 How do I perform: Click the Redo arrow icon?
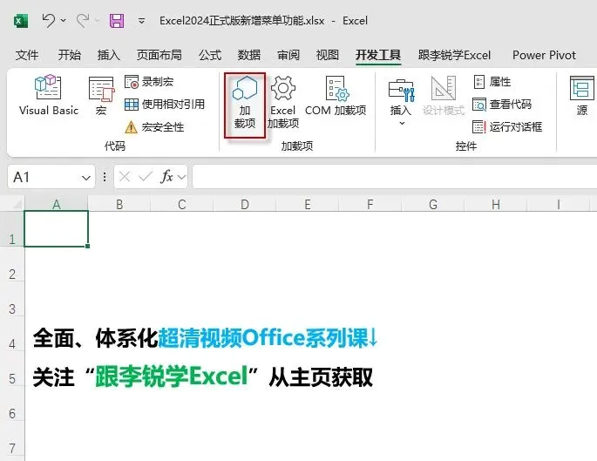coord(82,20)
